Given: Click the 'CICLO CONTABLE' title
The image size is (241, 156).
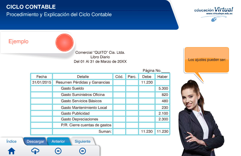Looking at the screenshot, I should pyautogui.click(x=31, y=7).
